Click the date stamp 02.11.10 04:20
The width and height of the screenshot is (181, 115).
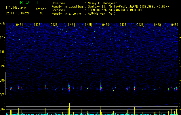[x=18, y=13]
